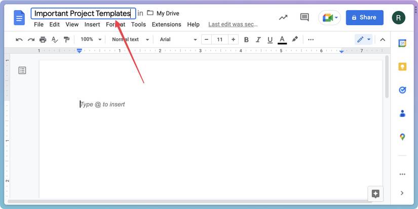This screenshot has width=418, height=209.
Task: Show more side panel add-ons ellipsis
Action: (402, 174)
